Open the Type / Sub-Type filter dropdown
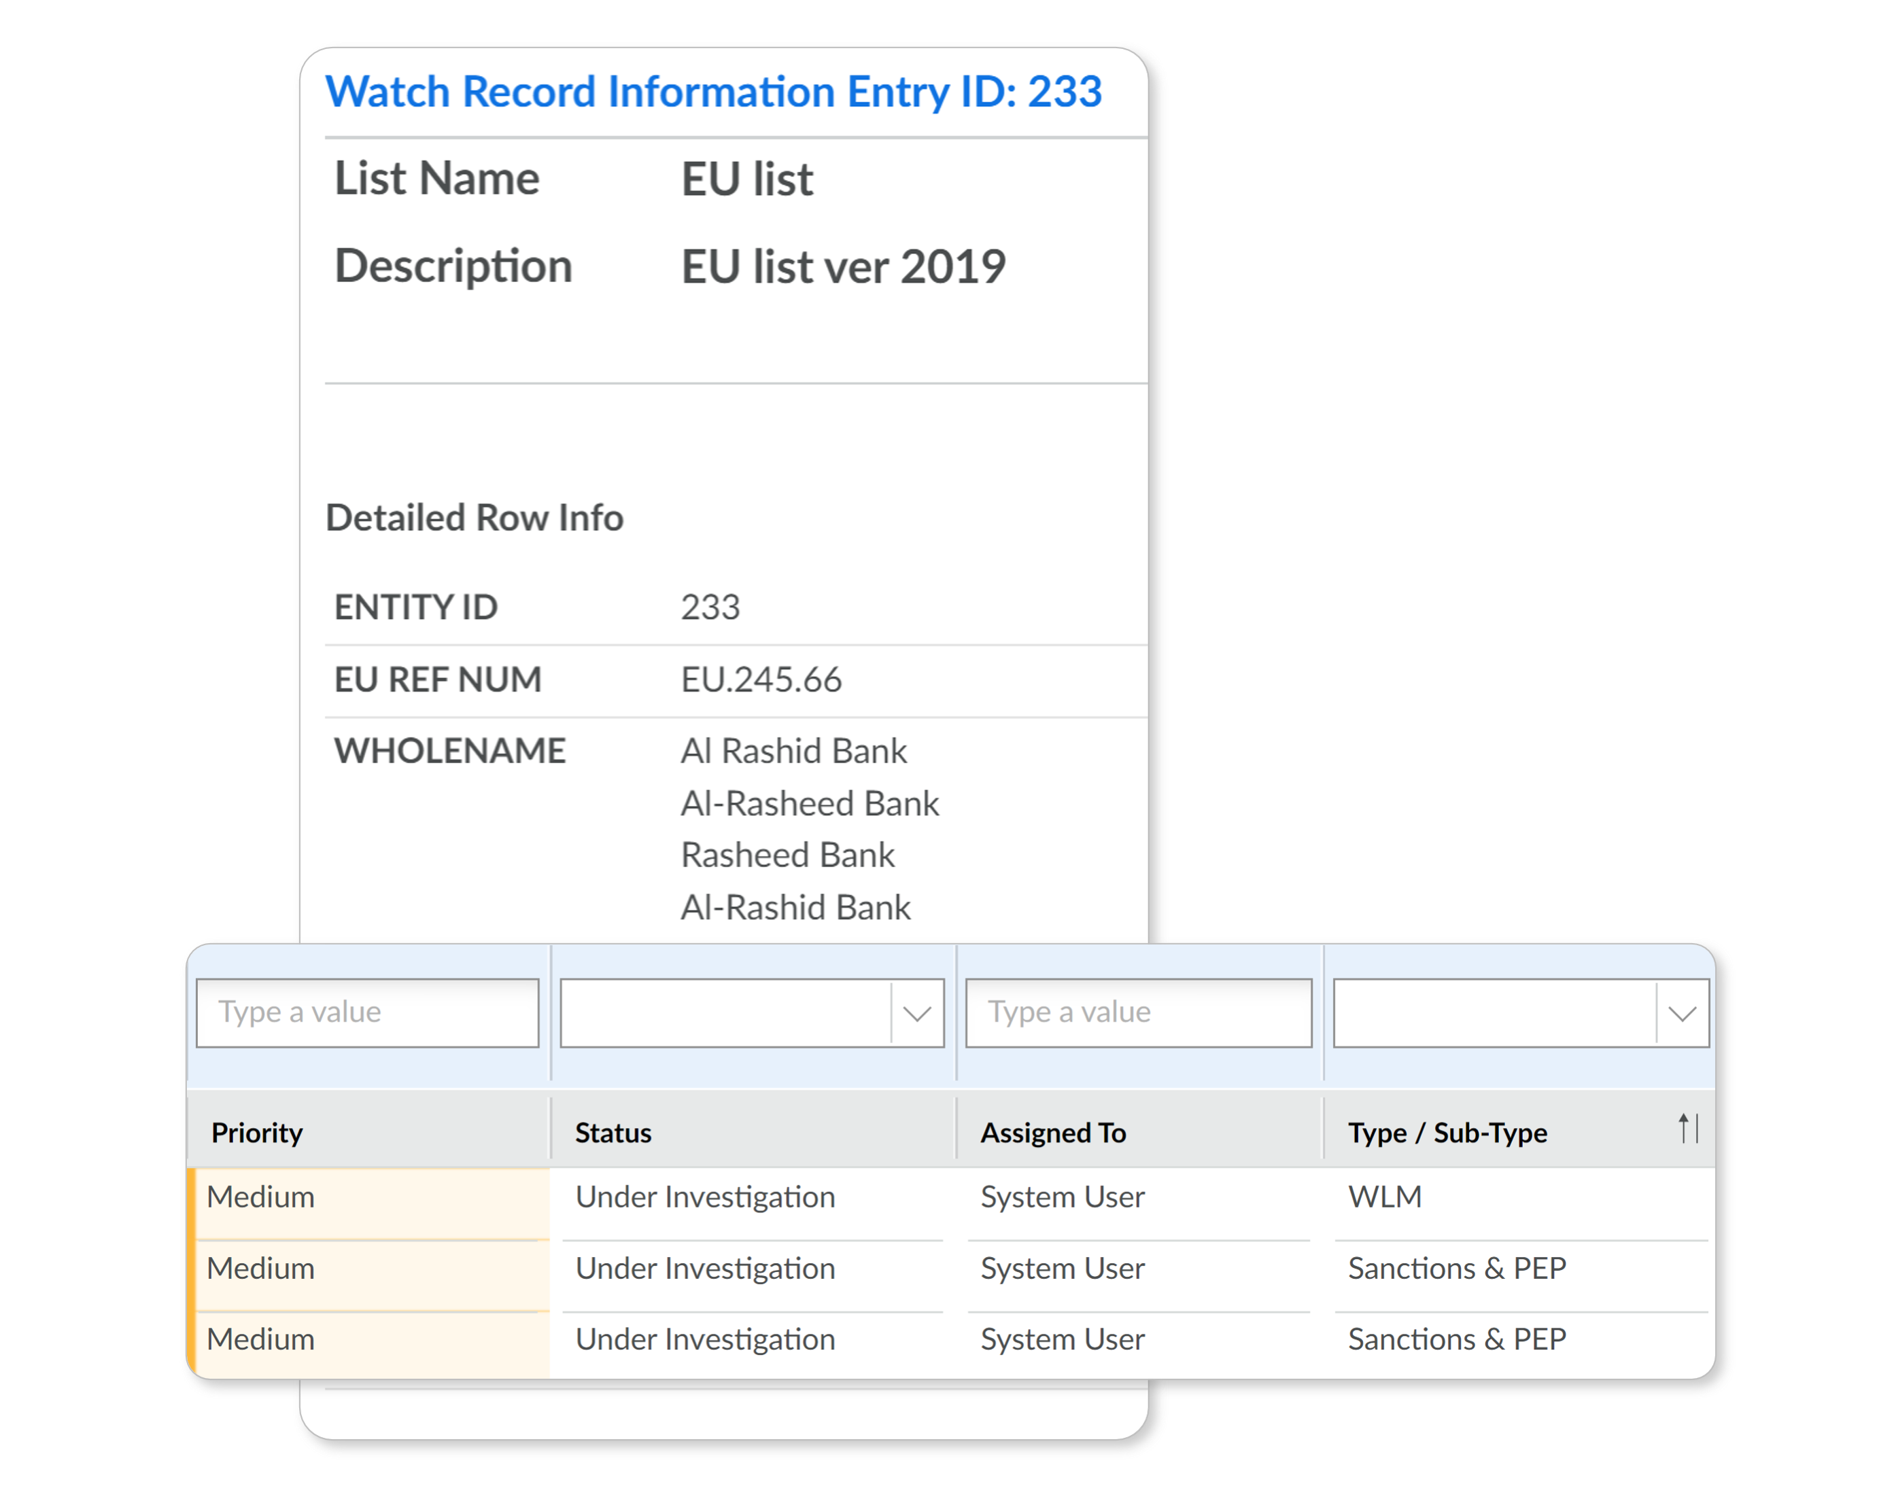This screenshot has width=1877, height=1501. [1681, 1013]
